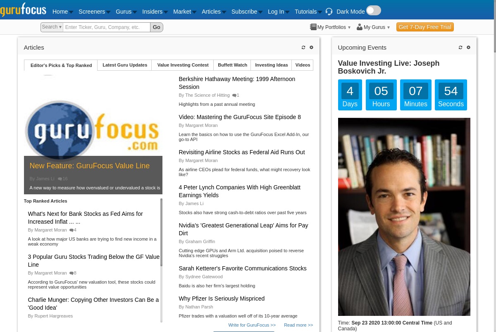Viewport: 496px width, 332px height.
Task: Open the My Gurus dropdown
Action: tap(389, 28)
